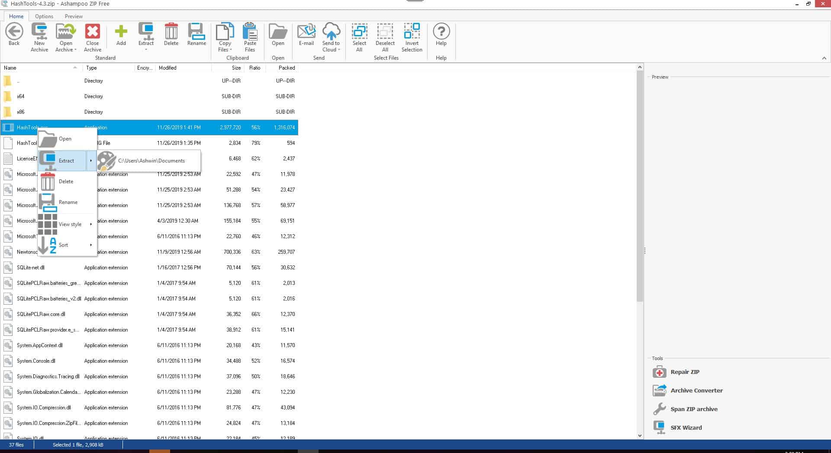Extract to C:\Users\Ashwin\Documents
The height and width of the screenshot is (453, 831).
[x=149, y=161]
